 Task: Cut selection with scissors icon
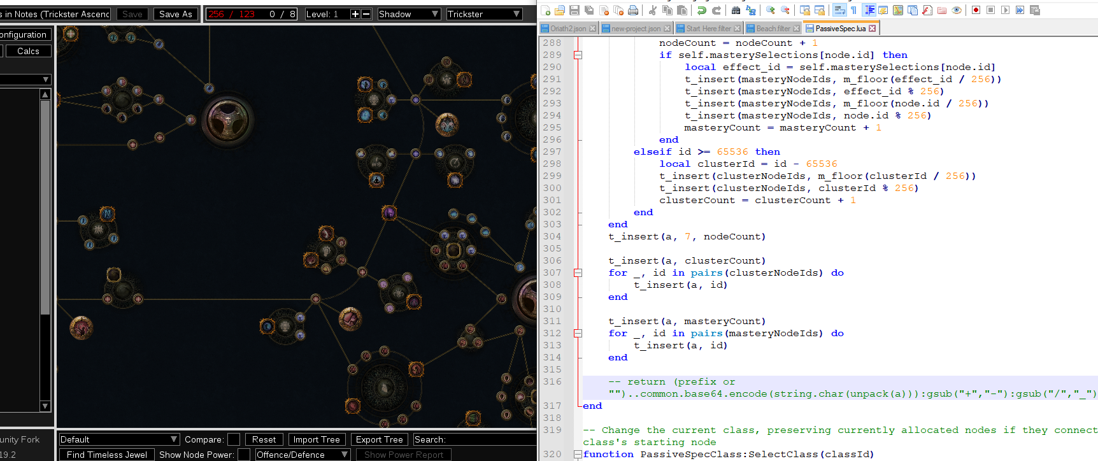[652, 10]
